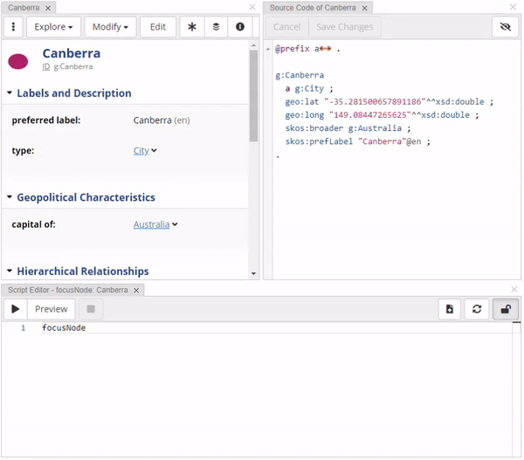Click the stop script button
The image size is (524, 460).
[x=90, y=309]
